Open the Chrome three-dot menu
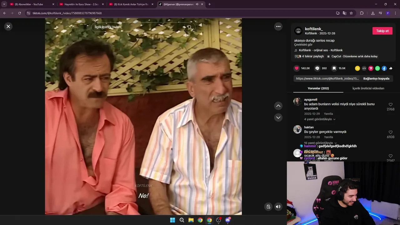Image resolution: width=400 pixels, height=225 pixels. pyautogui.click(x=395, y=13)
